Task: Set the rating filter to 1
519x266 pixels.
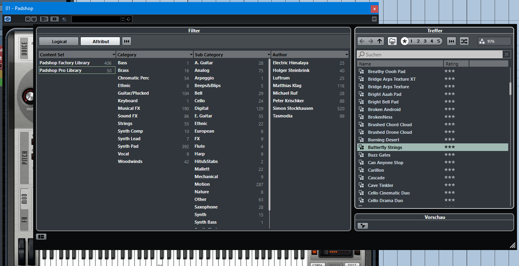Action: (411, 41)
